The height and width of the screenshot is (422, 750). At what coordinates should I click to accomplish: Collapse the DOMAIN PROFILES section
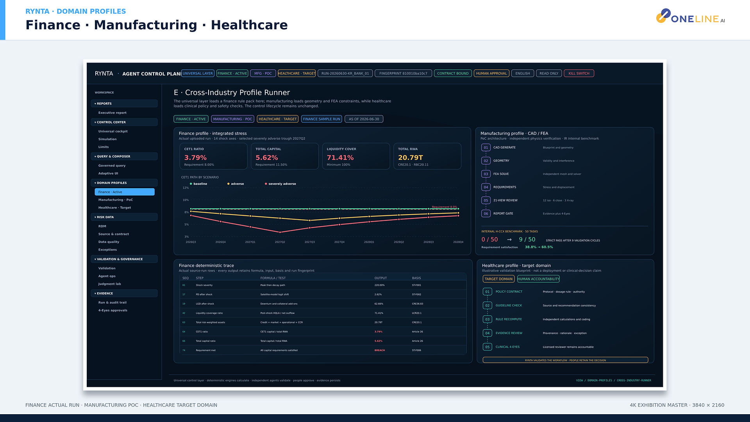pyautogui.click(x=124, y=183)
